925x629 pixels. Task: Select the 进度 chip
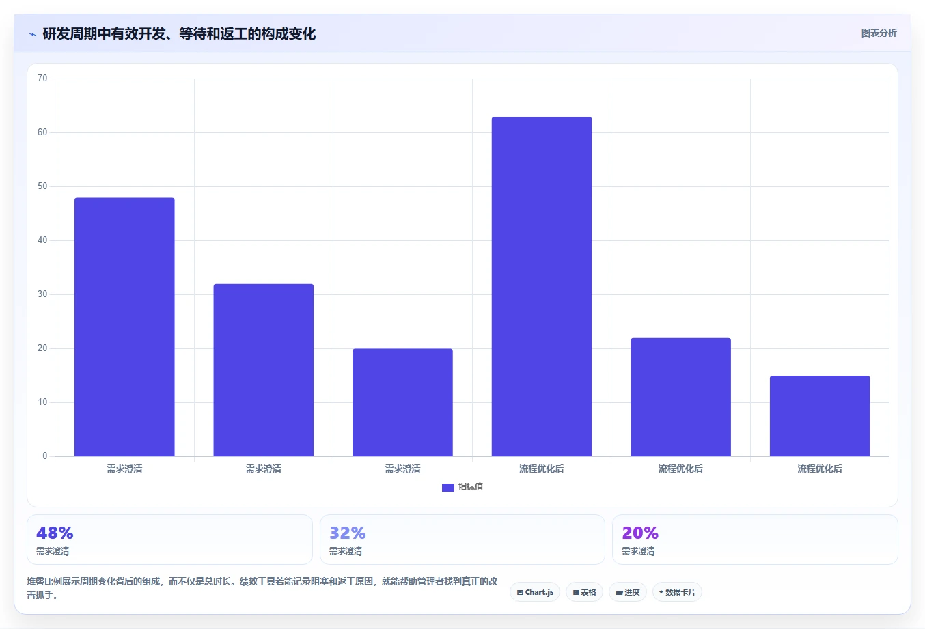(x=627, y=592)
